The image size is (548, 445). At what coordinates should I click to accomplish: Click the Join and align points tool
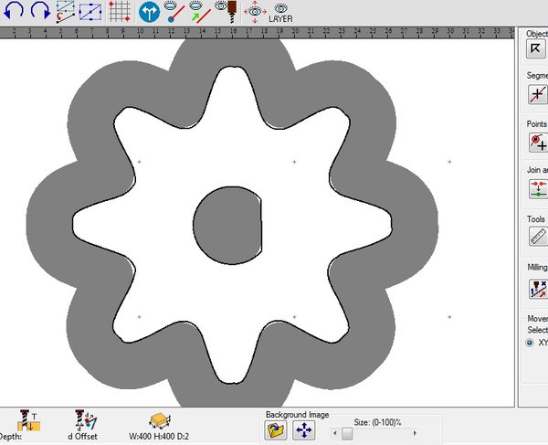point(538,189)
